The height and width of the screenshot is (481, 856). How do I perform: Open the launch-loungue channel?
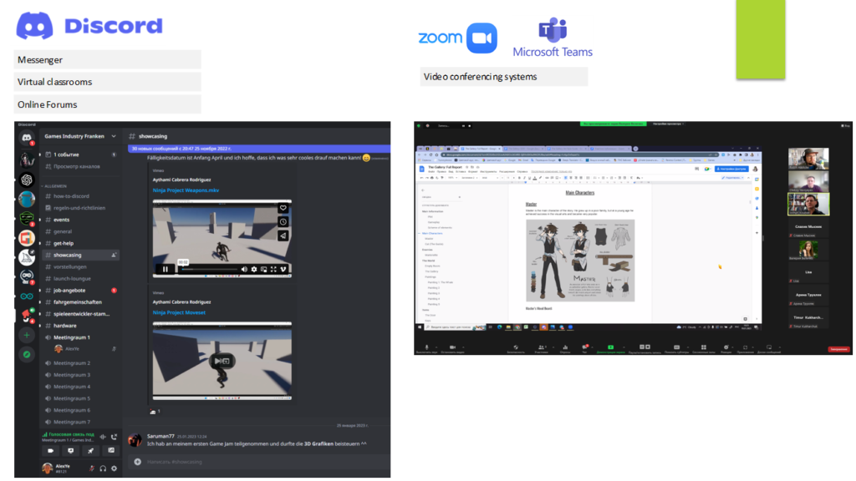click(80, 279)
